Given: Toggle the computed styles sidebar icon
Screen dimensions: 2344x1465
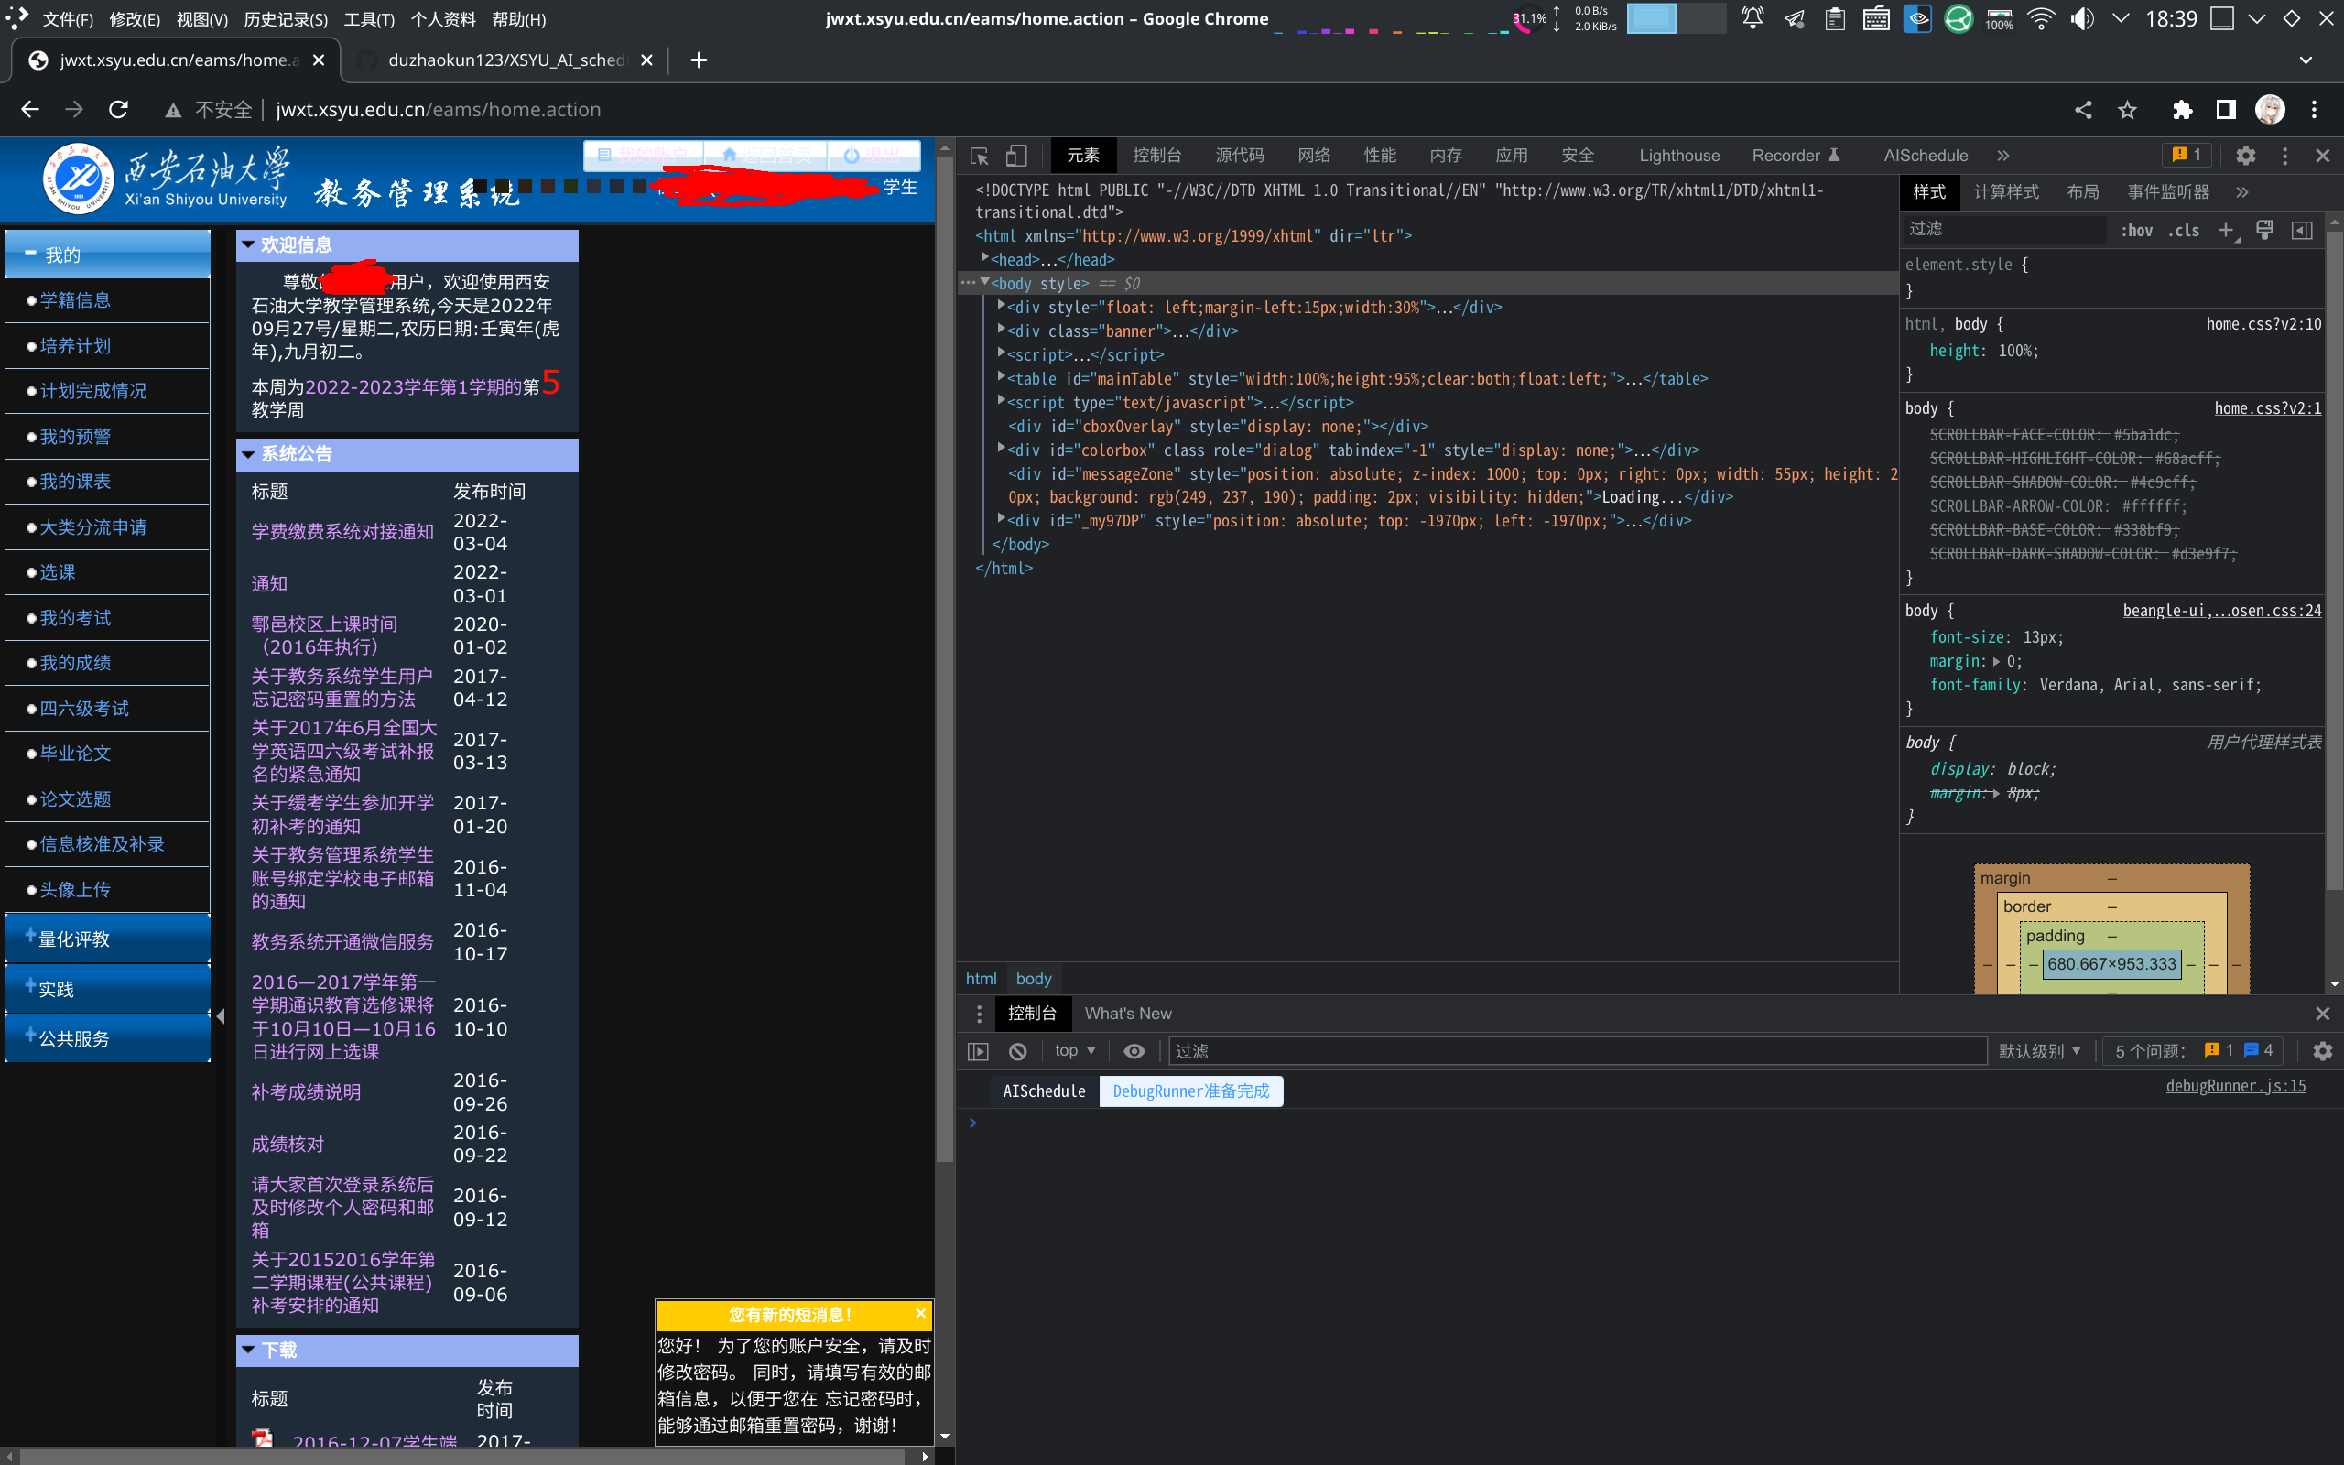Looking at the screenshot, I should [2303, 230].
